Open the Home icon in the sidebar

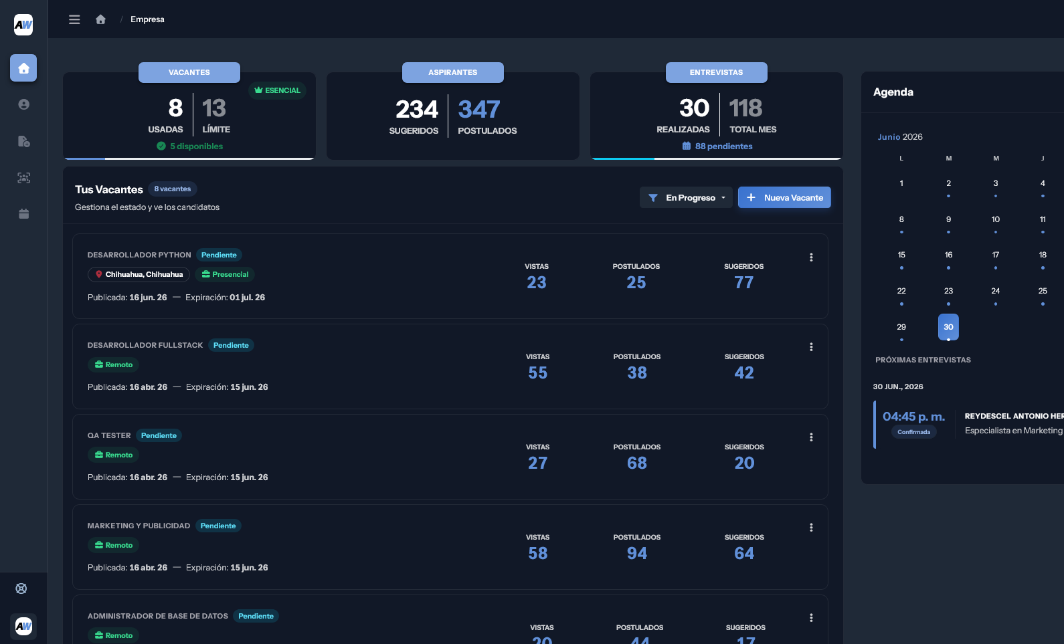click(x=23, y=68)
